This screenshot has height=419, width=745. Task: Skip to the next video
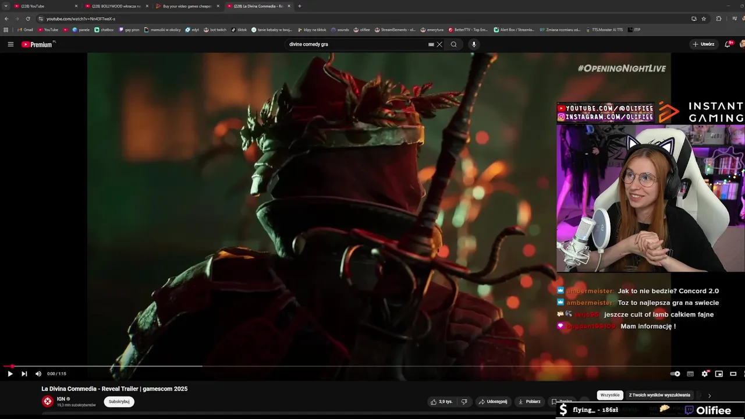click(x=24, y=374)
